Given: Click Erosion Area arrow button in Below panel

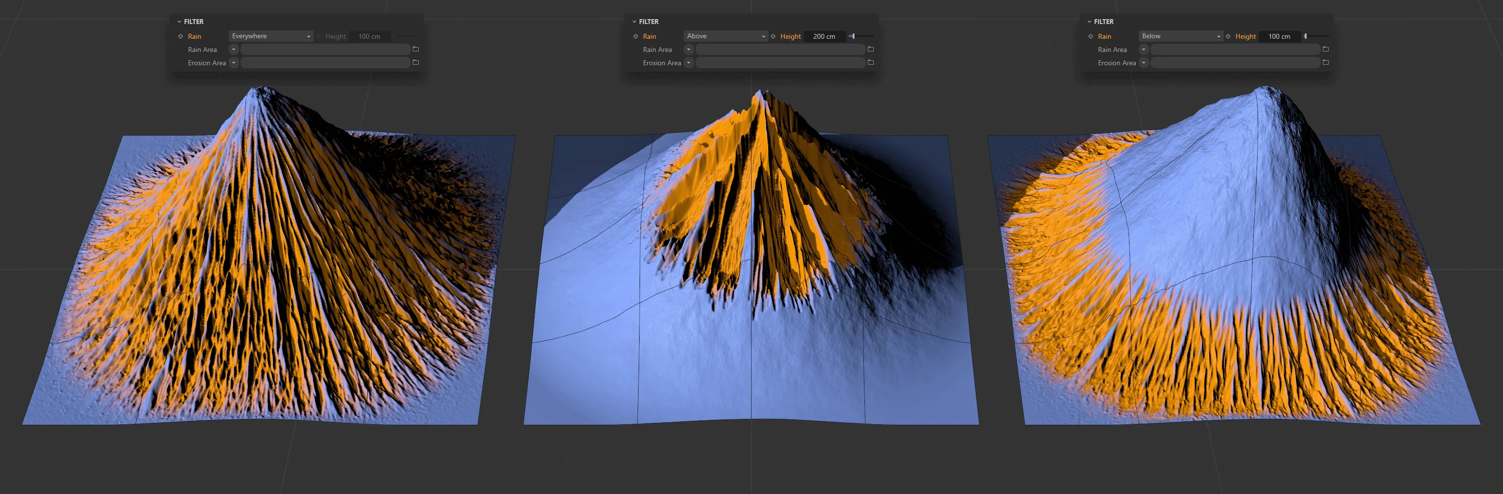Looking at the screenshot, I should pyautogui.click(x=1144, y=62).
